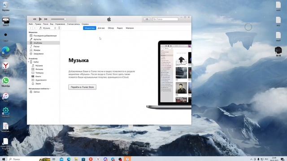Image resolution: width=287 pixels, height=161 pixels.
Task: Switch to the Обзор tab
Action: click(111, 28)
